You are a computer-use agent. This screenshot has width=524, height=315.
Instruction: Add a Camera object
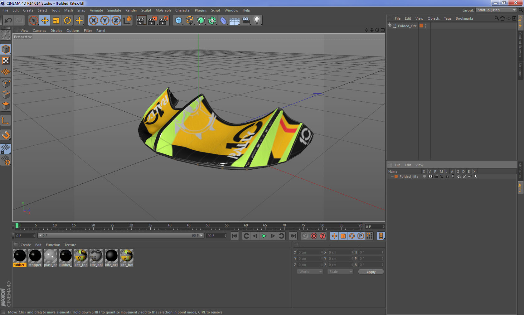[246, 21]
